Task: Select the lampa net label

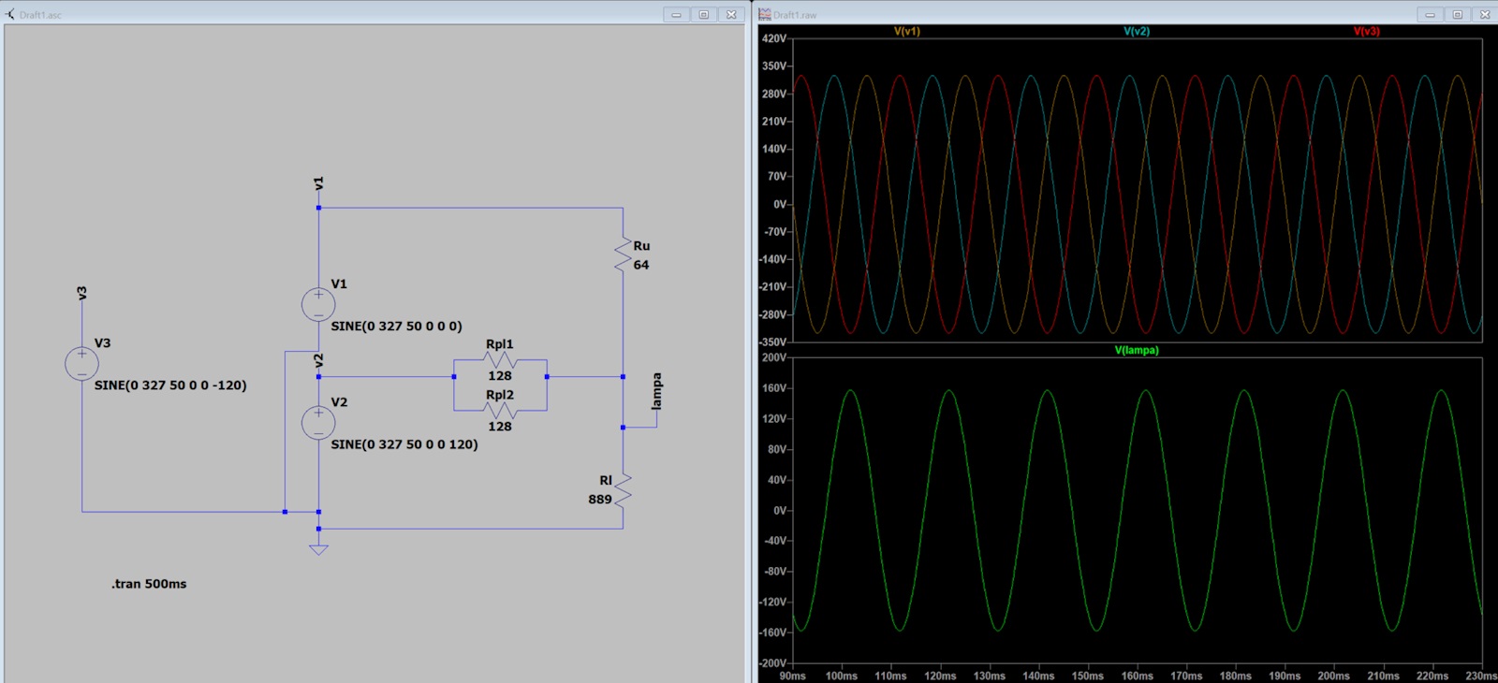Action: pyautogui.click(x=656, y=391)
